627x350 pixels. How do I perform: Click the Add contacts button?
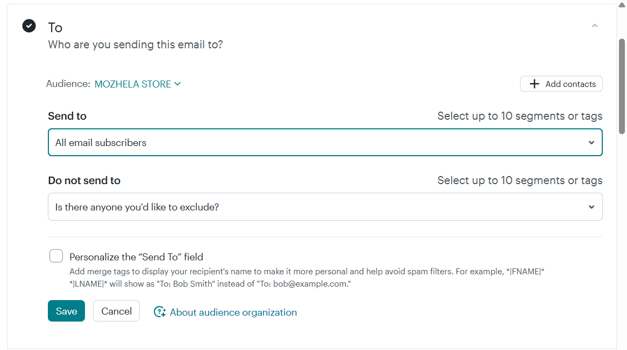pyautogui.click(x=561, y=84)
